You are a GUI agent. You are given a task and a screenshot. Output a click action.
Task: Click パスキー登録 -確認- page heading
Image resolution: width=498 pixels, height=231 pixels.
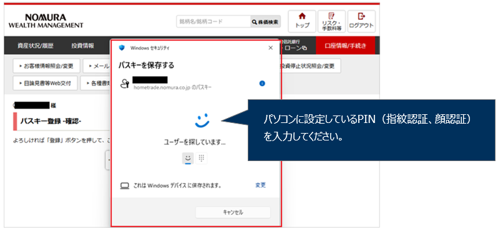(x=51, y=121)
